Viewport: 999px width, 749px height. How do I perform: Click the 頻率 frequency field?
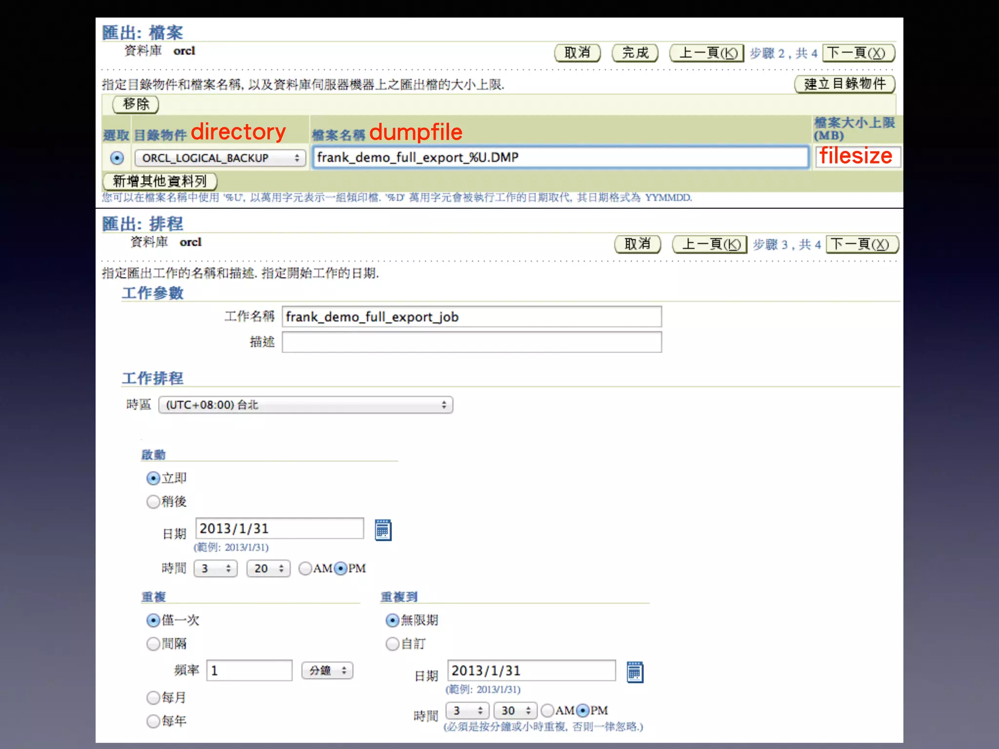point(249,670)
